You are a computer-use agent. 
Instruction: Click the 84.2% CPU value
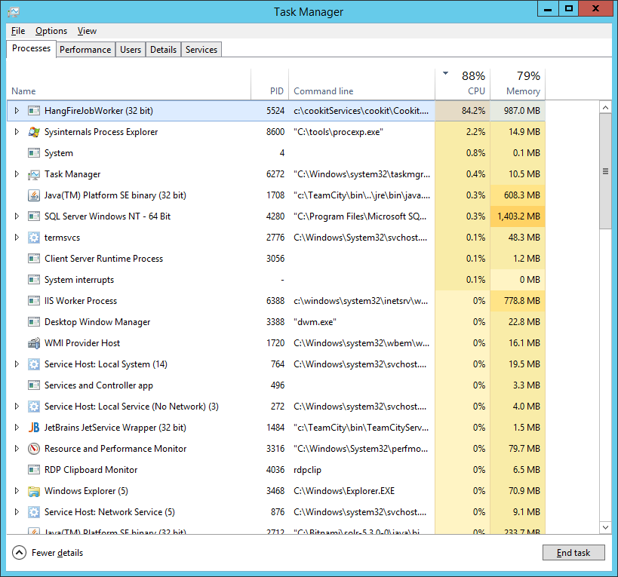(x=473, y=111)
